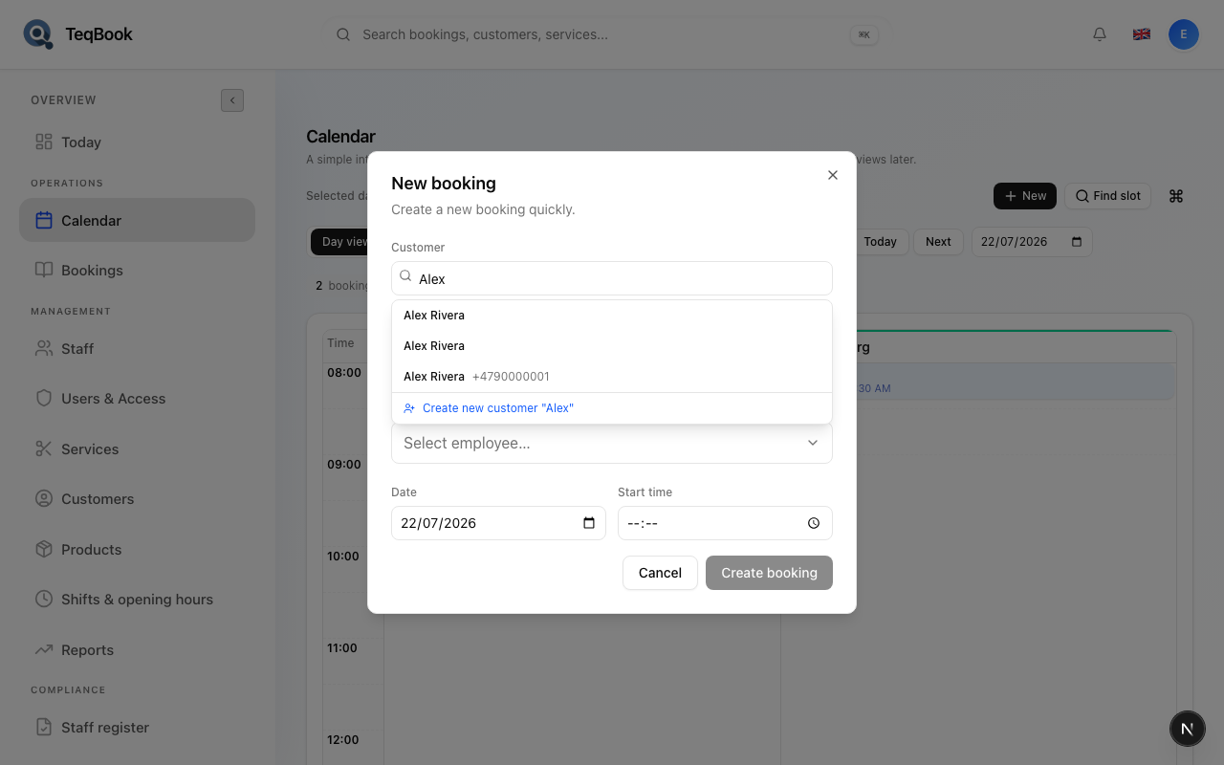Click the booking Date field 22/07/2026
This screenshot has height=765, width=1224.
(x=498, y=523)
